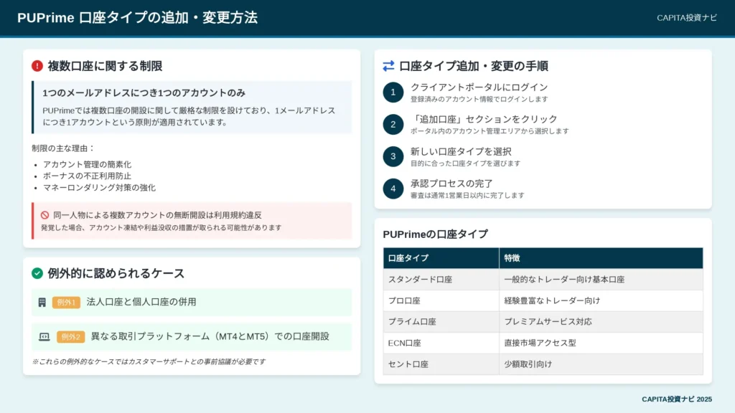The width and height of the screenshot is (735, 413).
Task: Click the table cell セント口座
Action: tap(441, 364)
